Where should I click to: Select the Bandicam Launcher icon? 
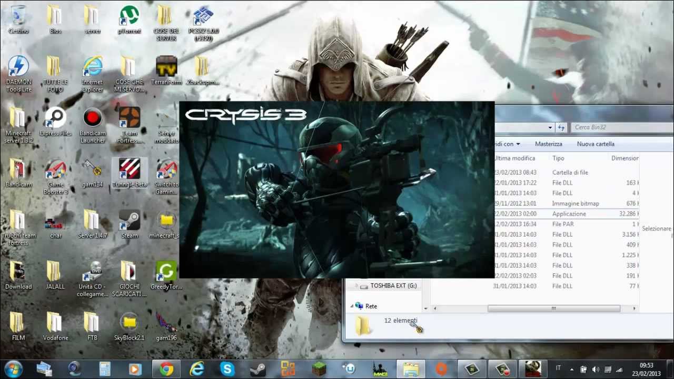(x=92, y=125)
